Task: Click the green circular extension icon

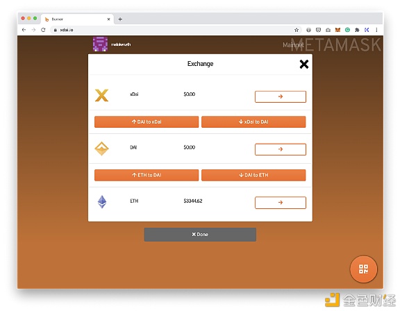Action: [x=347, y=30]
